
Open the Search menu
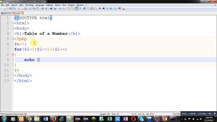click(x=14, y=5)
